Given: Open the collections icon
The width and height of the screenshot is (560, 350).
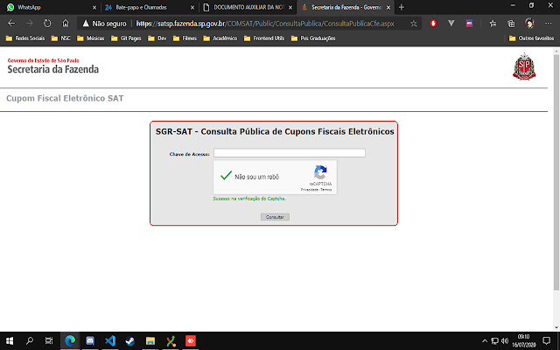Looking at the screenshot, I should pos(511,24).
